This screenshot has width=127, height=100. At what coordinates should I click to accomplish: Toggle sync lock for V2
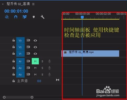pos(28,47)
